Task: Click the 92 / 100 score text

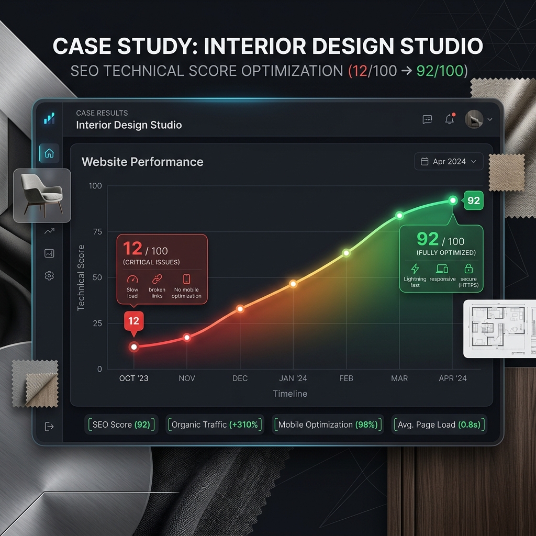Action: coord(440,239)
